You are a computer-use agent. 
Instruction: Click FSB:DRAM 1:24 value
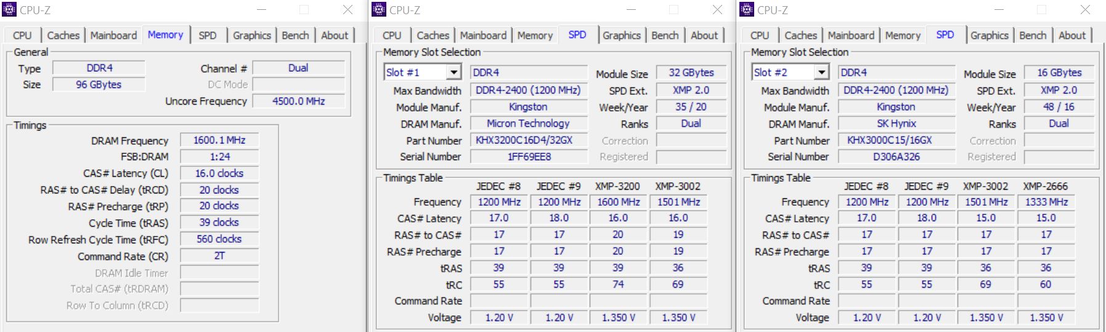(x=219, y=156)
